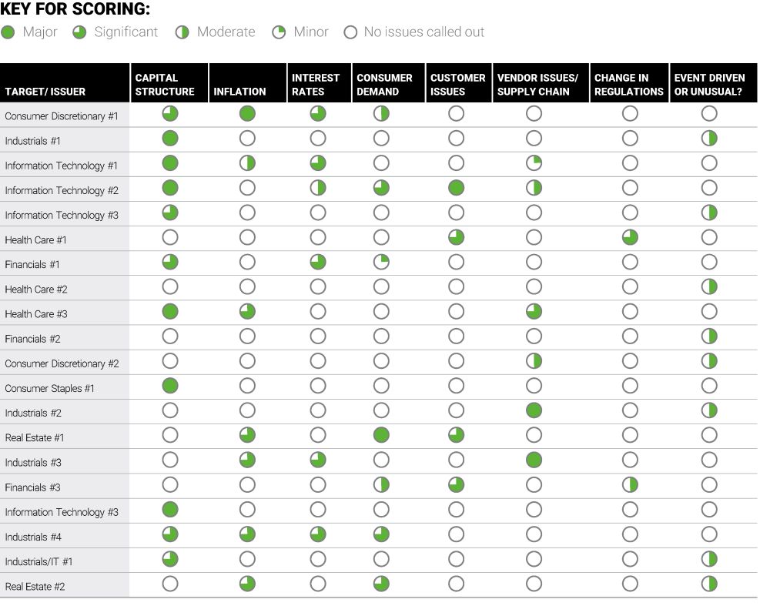Click the 'No issues called out' legend circle
The width and height of the screenshot is (770, 616).
tap(350, 32)
